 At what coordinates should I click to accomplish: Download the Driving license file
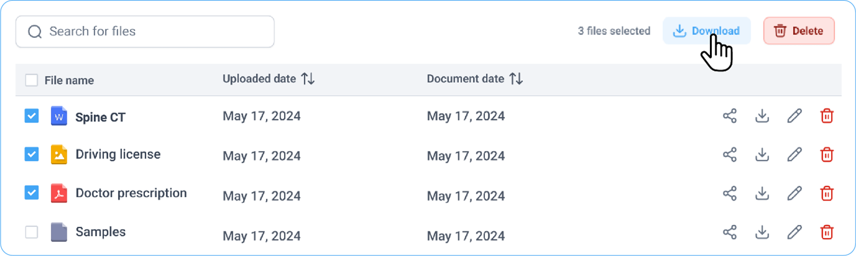point(762,155)
